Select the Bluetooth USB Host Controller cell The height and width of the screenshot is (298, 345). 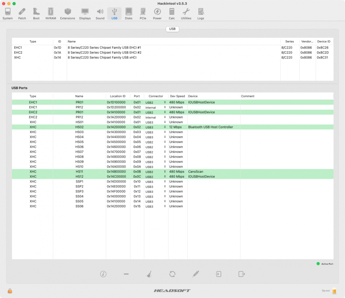point(211,127)
